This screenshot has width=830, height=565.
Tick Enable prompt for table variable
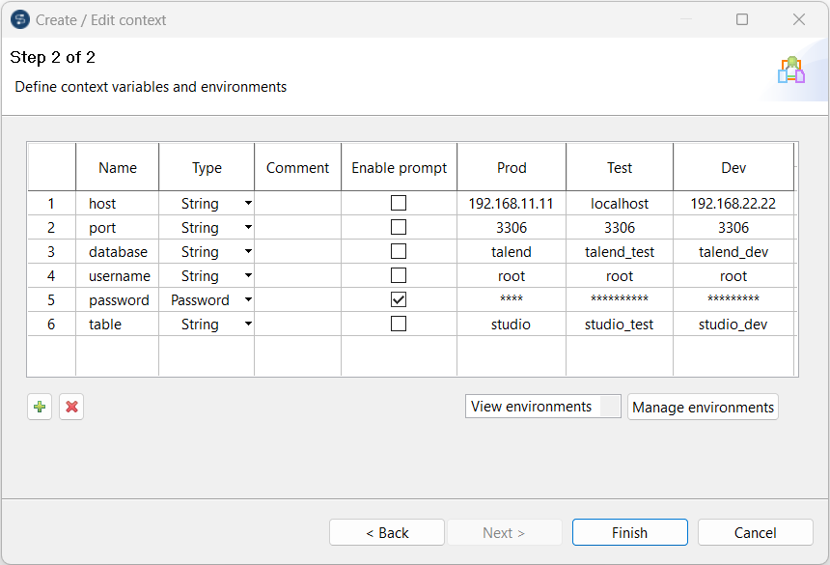pyautogui.click(x=399, y=325)
